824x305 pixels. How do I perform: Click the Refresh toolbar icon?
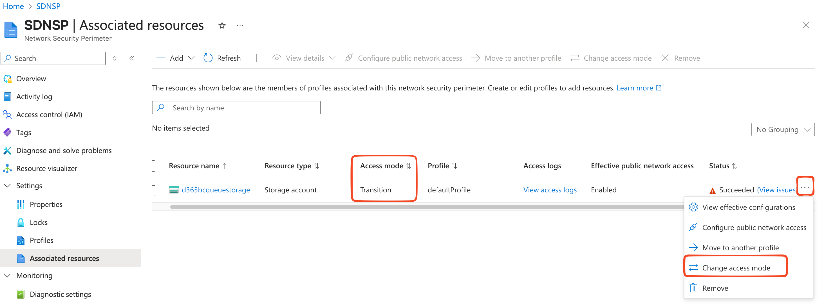pos(208,58)
